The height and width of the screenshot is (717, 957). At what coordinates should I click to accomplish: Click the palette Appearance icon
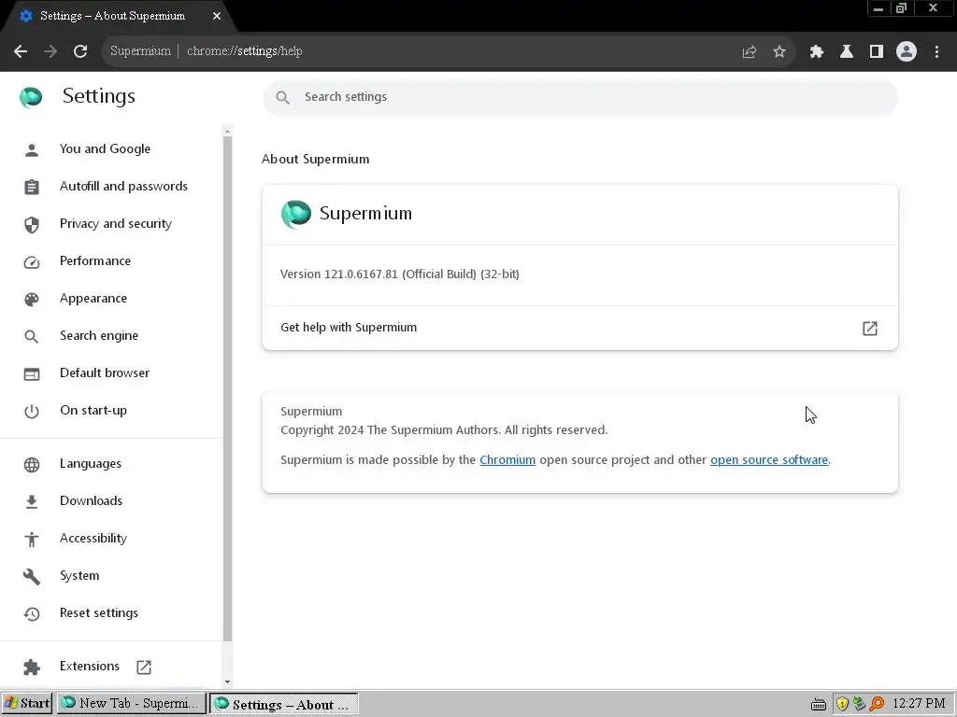tap(32, 299)
